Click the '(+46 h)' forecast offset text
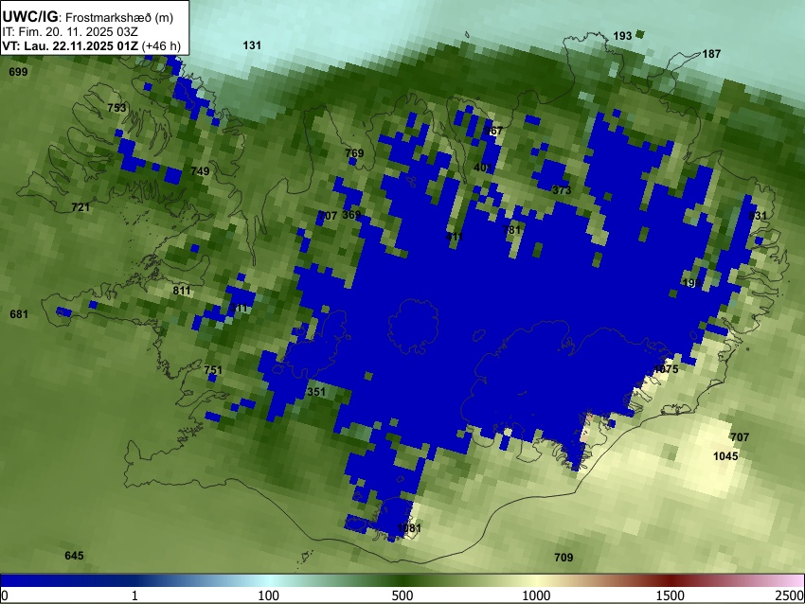This screenshot has height=604, width=805. tap(161, 45)
